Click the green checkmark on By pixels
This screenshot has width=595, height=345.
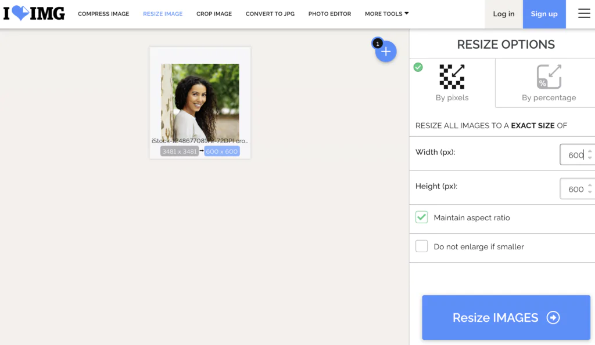tap(418, 67)
